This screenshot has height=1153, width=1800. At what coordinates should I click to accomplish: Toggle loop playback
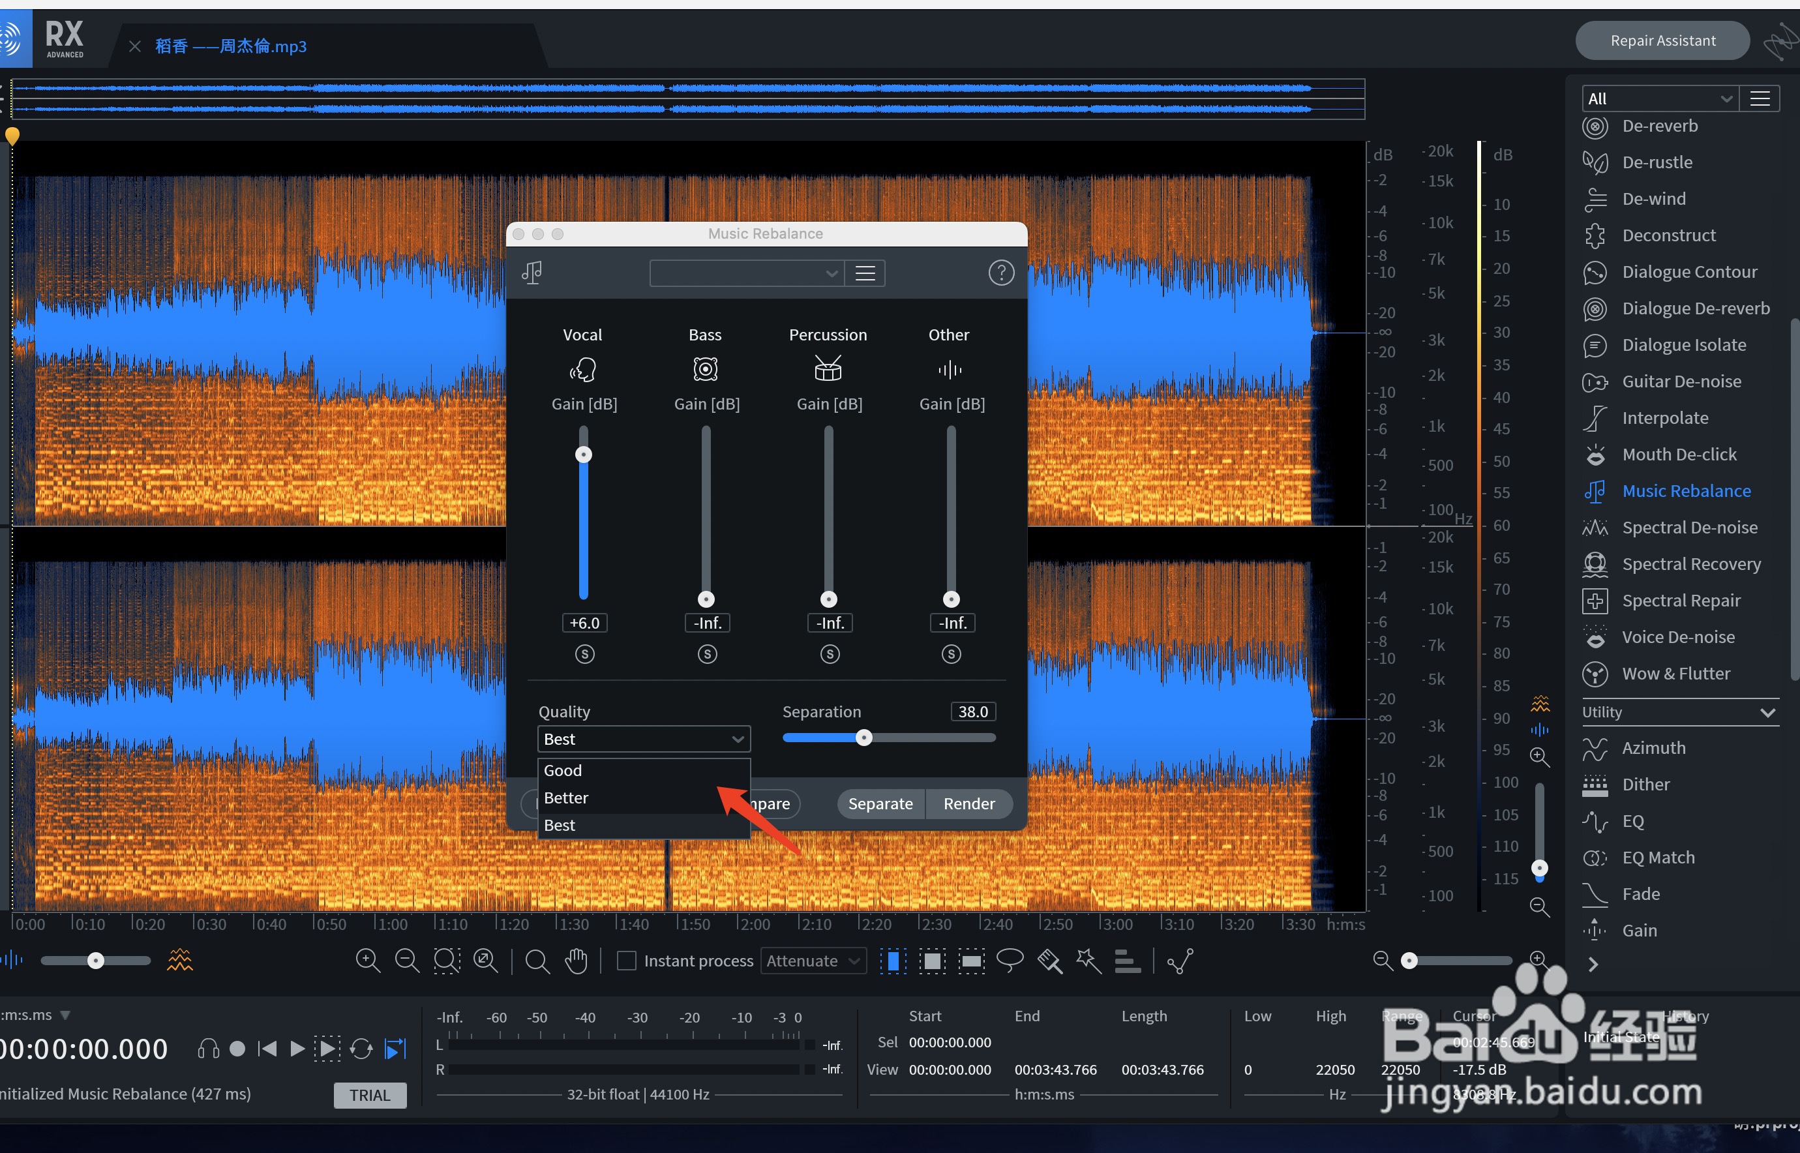point(361,1049)
